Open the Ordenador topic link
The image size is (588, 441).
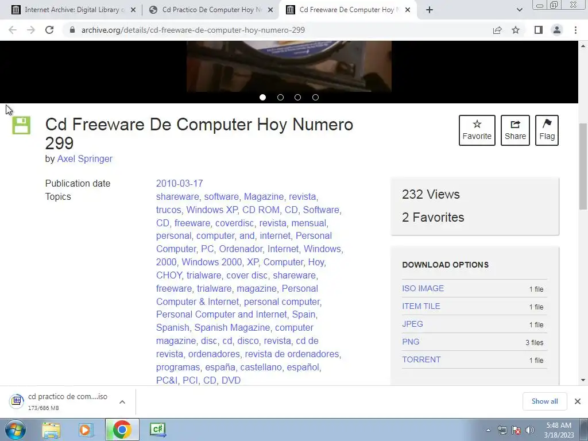(241, 249)
